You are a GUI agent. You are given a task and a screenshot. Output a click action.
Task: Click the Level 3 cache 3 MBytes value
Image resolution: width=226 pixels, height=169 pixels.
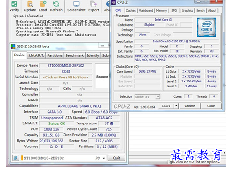(191, 86)
